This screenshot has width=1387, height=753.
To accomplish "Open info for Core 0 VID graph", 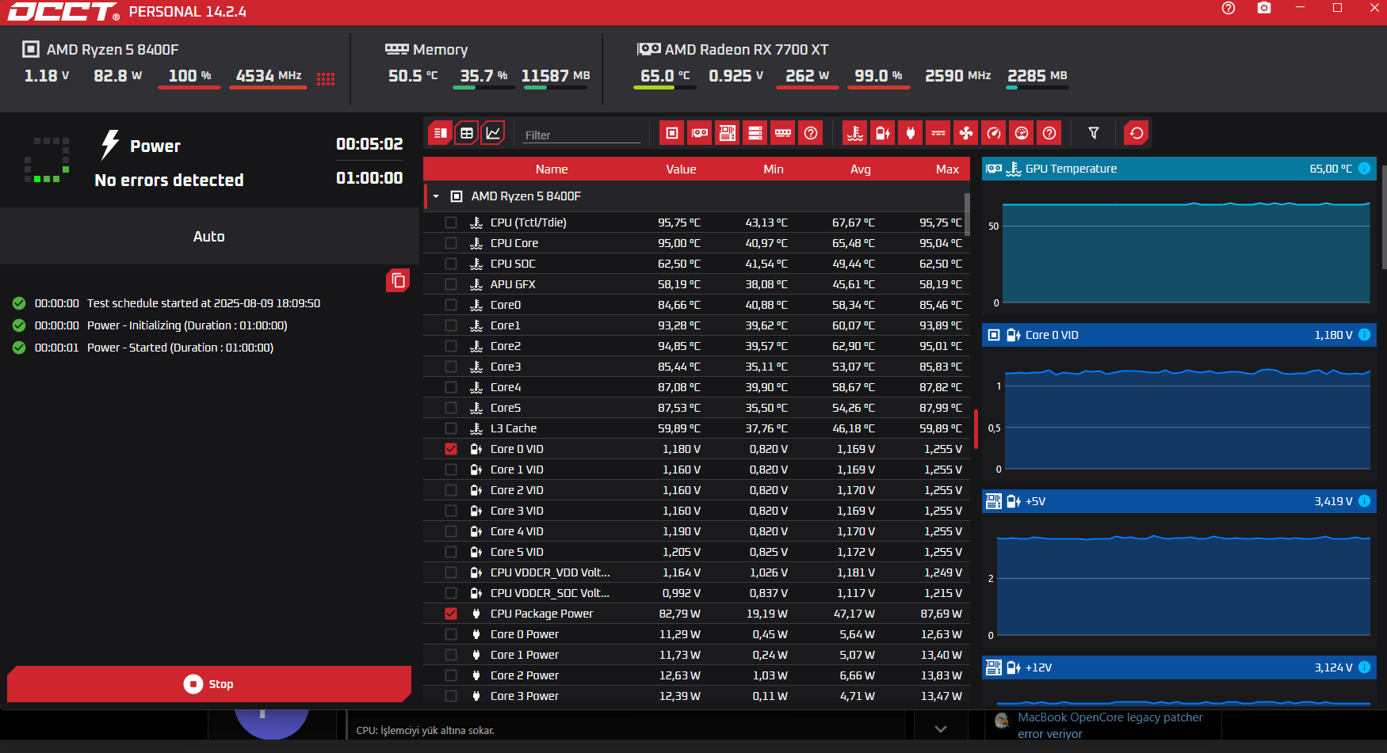I will 1365,335.
